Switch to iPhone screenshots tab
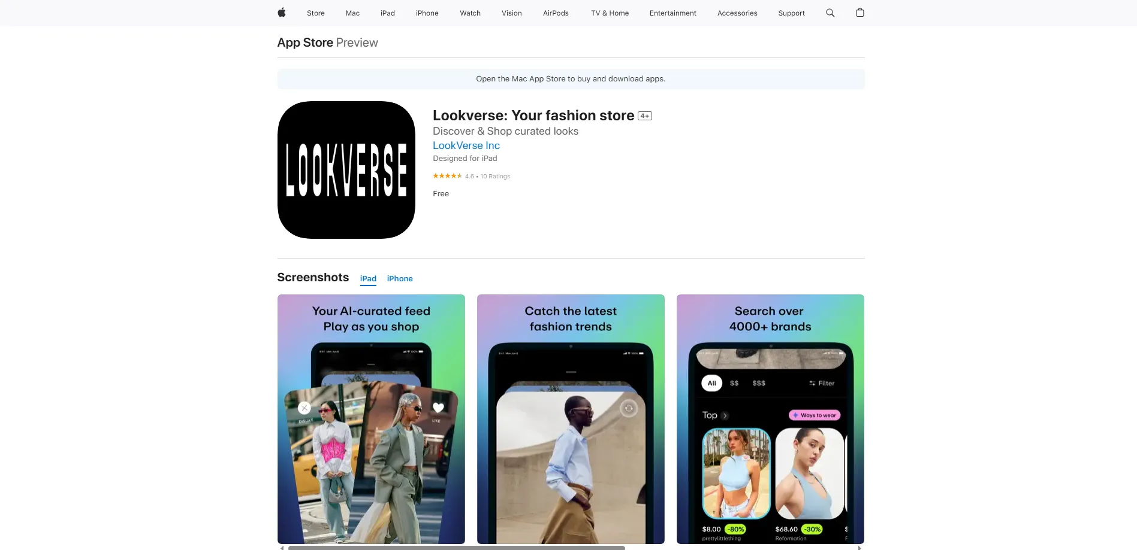This screenshot has height=550, width=1137. tap(400, 279)
